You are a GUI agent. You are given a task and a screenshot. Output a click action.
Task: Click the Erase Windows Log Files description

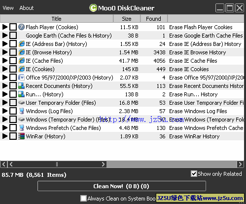tap(198, 111)
